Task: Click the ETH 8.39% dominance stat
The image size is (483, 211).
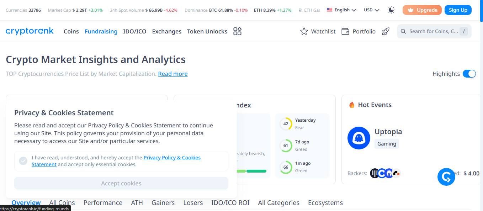Action: [273, 10]
